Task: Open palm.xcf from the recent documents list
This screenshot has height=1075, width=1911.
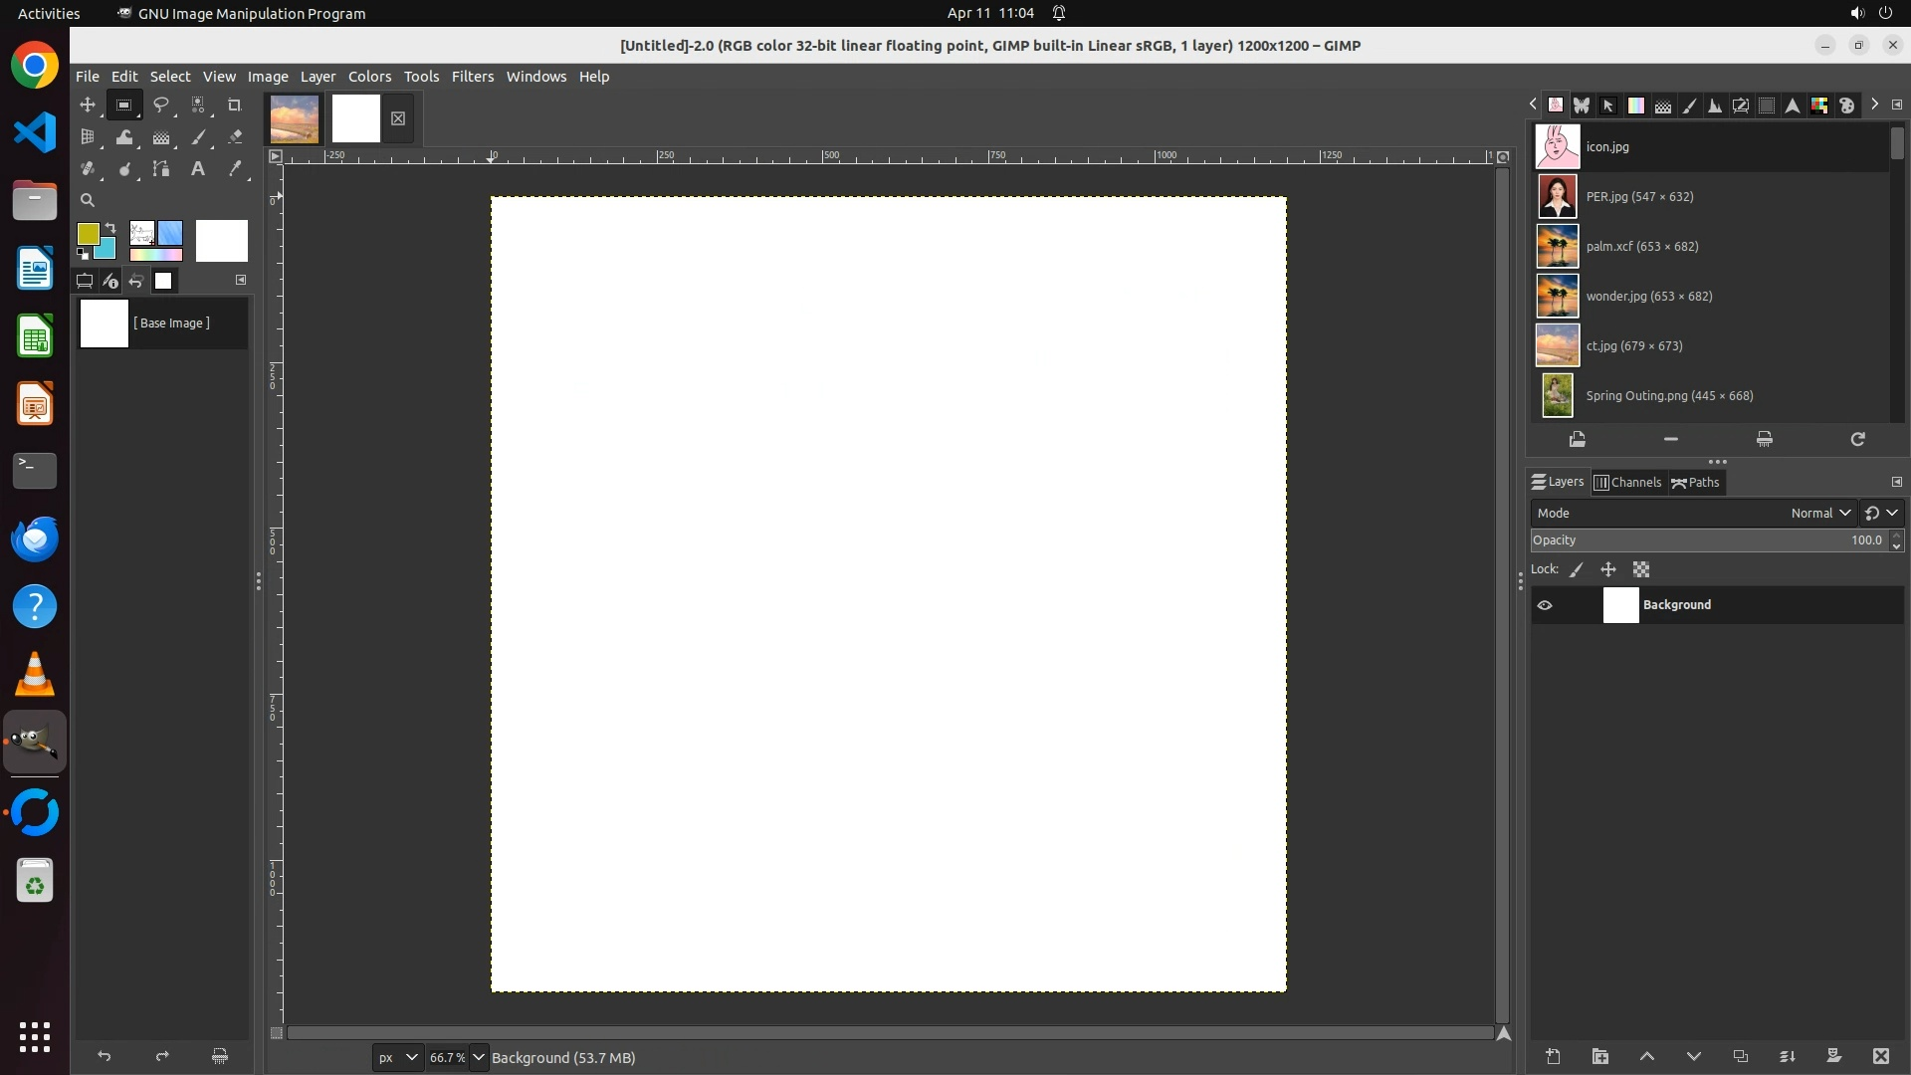Action: coord(1641,247)
